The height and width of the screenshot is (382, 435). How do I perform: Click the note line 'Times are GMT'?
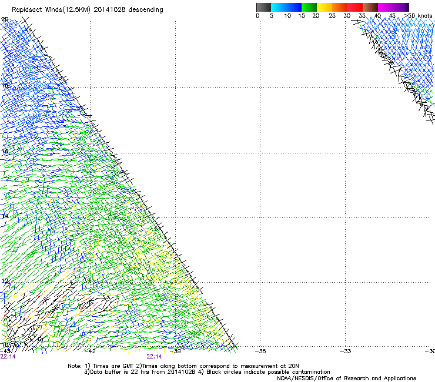(113, 366)
